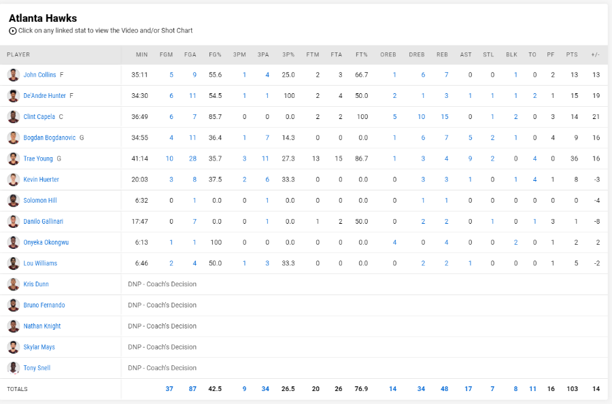Screen dimensions: 612x404
Task: Open Skylar Mays player link
Action: (39, 347)
